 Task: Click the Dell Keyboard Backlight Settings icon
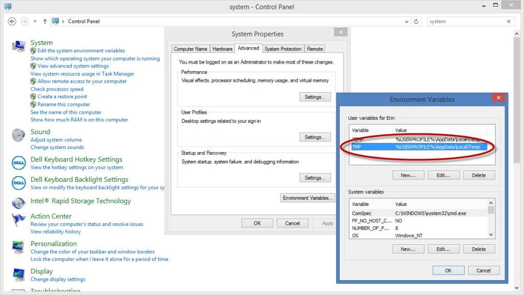[18, 182]
